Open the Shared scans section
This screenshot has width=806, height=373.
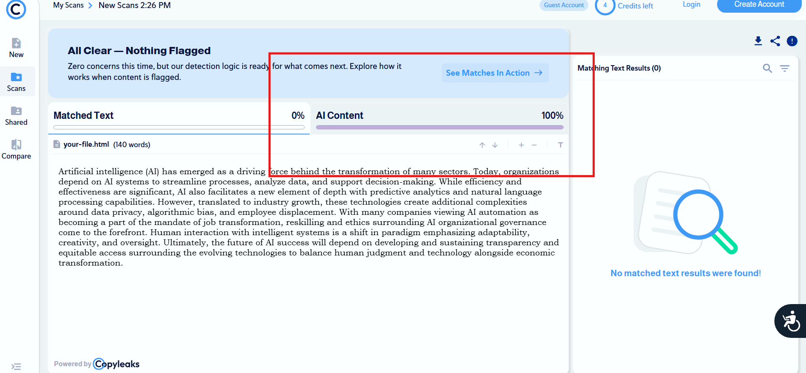[16, 115]
